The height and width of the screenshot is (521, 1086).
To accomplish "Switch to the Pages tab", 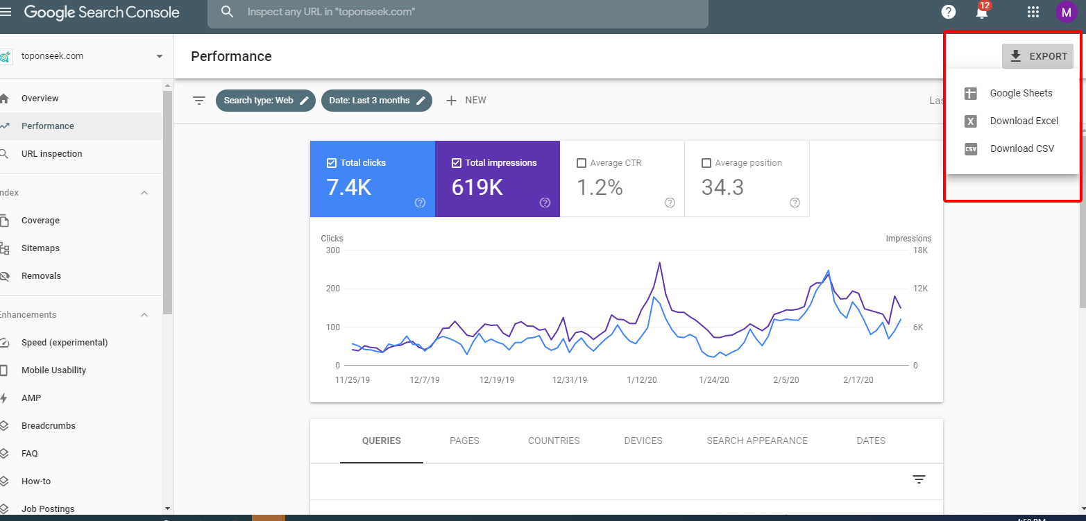I will [464, 441].
